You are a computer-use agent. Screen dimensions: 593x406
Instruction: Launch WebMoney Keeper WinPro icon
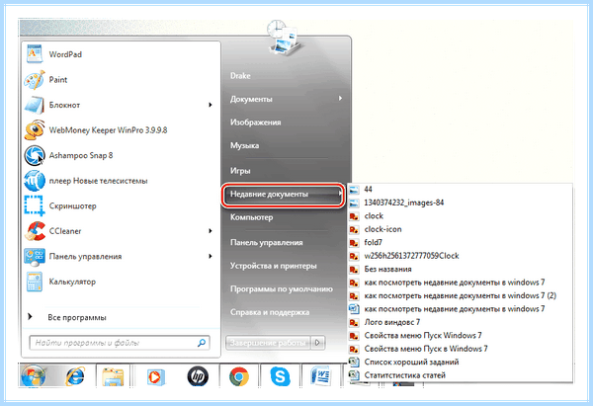point(34,130)
